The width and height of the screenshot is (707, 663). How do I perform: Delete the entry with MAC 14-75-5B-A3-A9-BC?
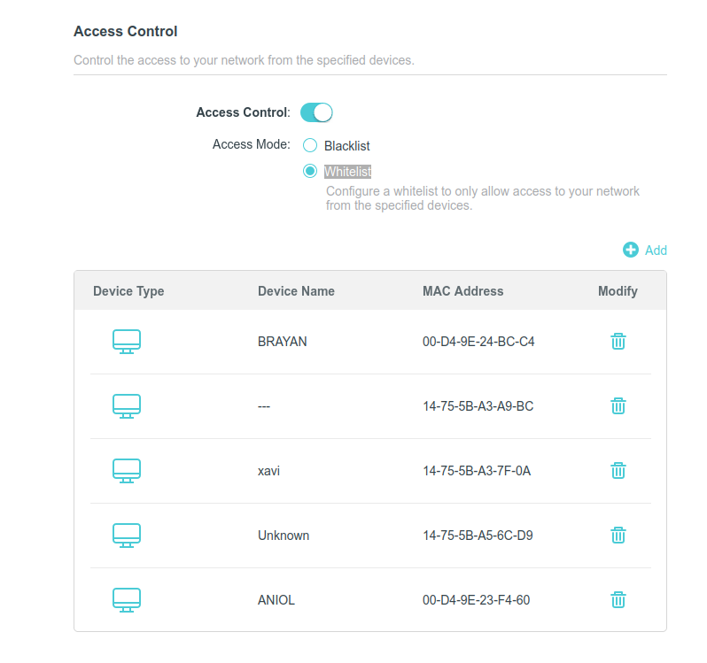click(618, 405)
